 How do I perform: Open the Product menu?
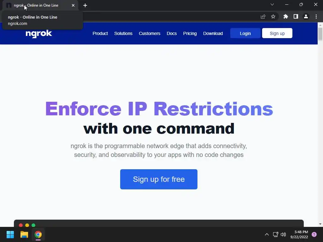pyautogui.click(x=100, y=33)
